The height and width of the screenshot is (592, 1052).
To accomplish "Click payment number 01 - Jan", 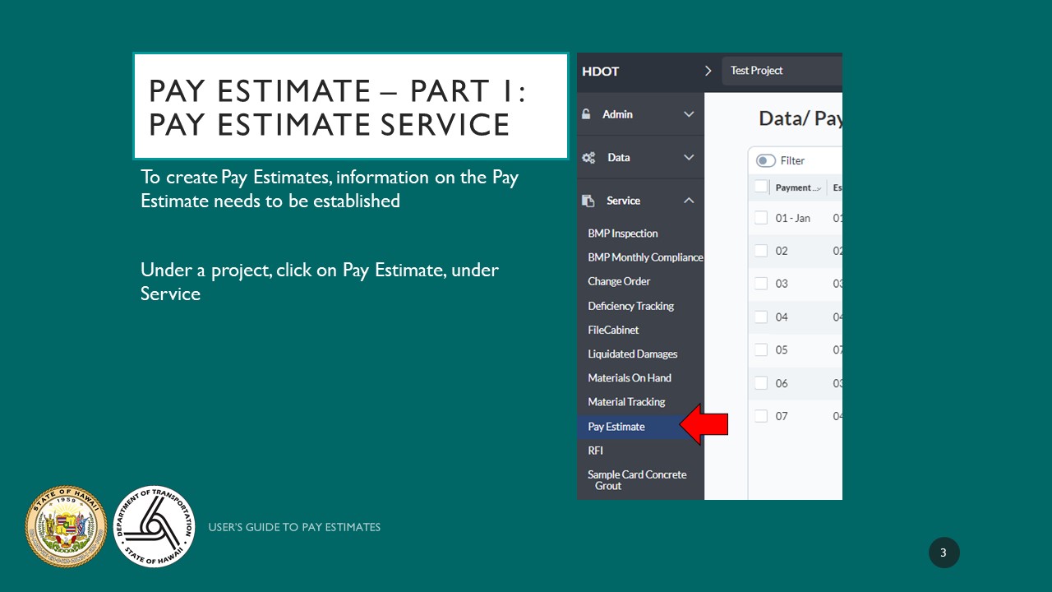I will click(793, 218).
